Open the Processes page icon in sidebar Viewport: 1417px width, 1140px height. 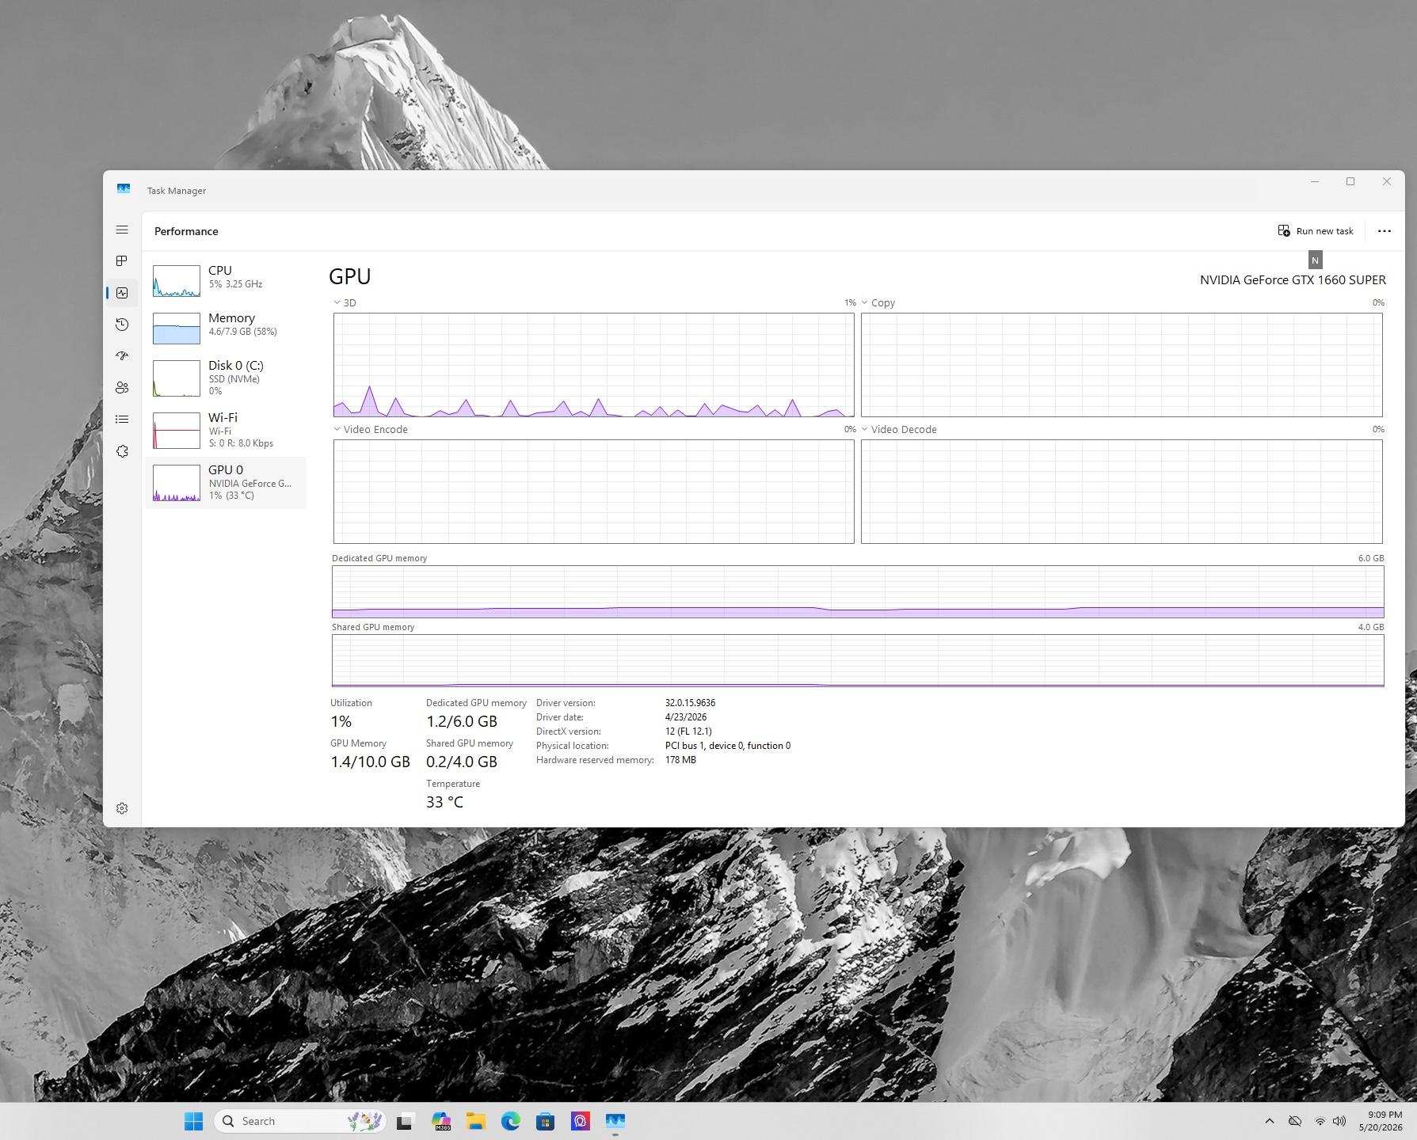tap(122, 261)
